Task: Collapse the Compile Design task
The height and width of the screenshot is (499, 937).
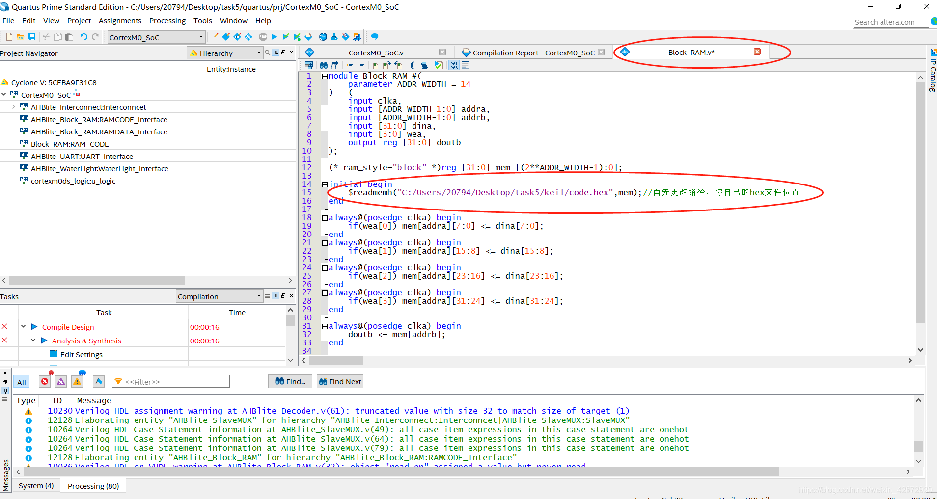Action: [x=23, y=326]
